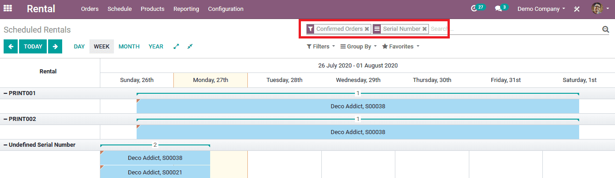Collapse all rows icon

(x=190, y=46)
